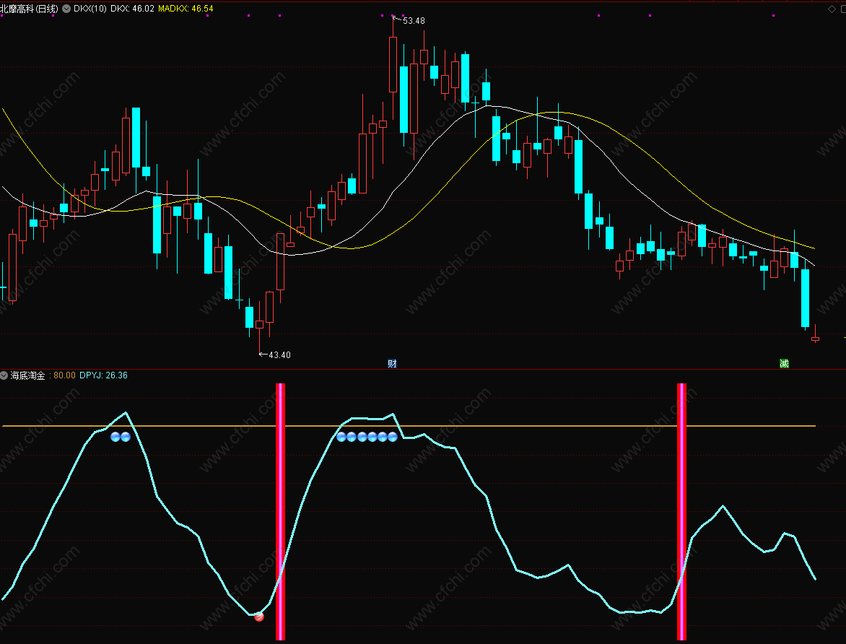Image resolution: width=846 pixels, height=644 pixels.
Task: Select the stock title 北摩高科(日线)
Action: [x=29, y=9]
